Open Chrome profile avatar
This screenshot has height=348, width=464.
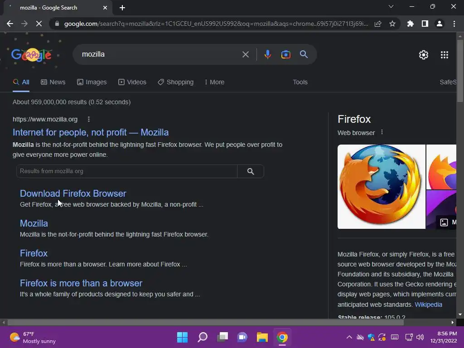click(x=440, y=24)
